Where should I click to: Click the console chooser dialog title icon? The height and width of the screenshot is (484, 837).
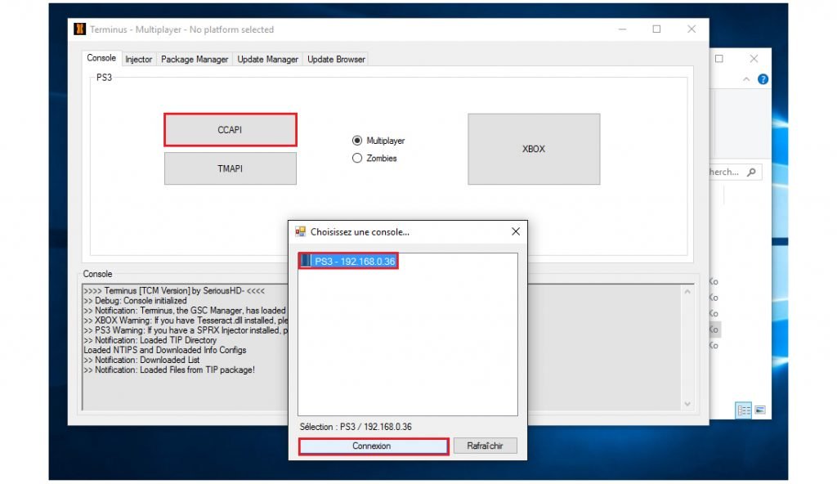tap(301, 231)
